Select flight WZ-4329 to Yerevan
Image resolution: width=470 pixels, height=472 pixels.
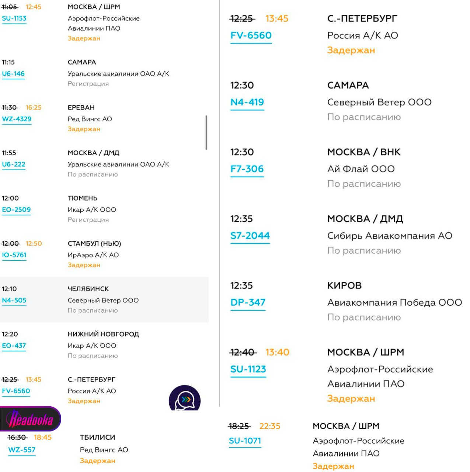click(x=17, y=119)
